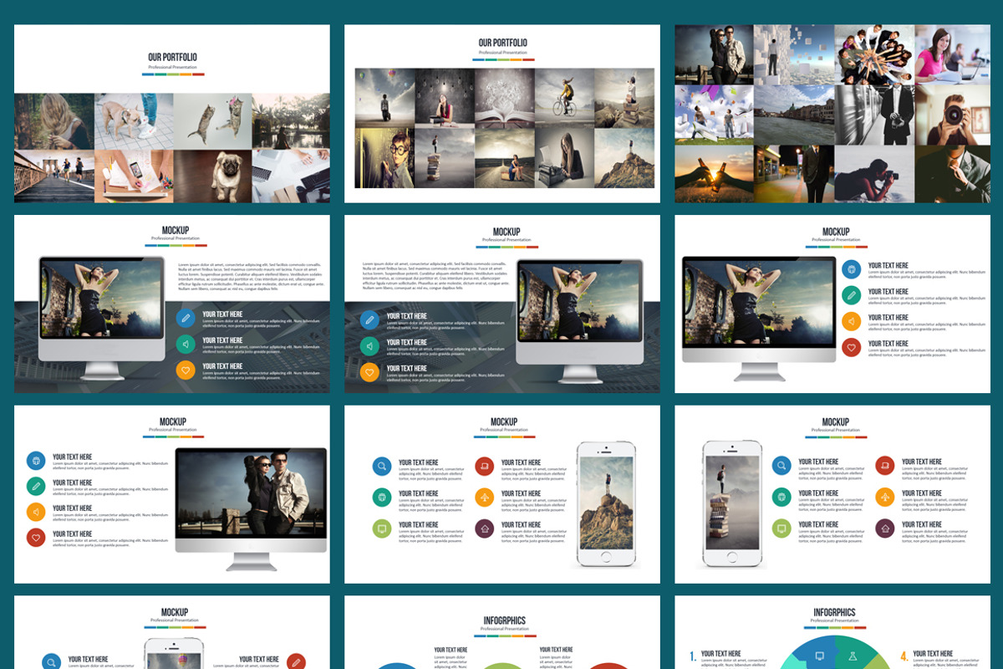This screenshot has height=669, width=1003.
Task: Select heart icon in dark Mockup slide with right monitor
Action: tap(369, 371)
